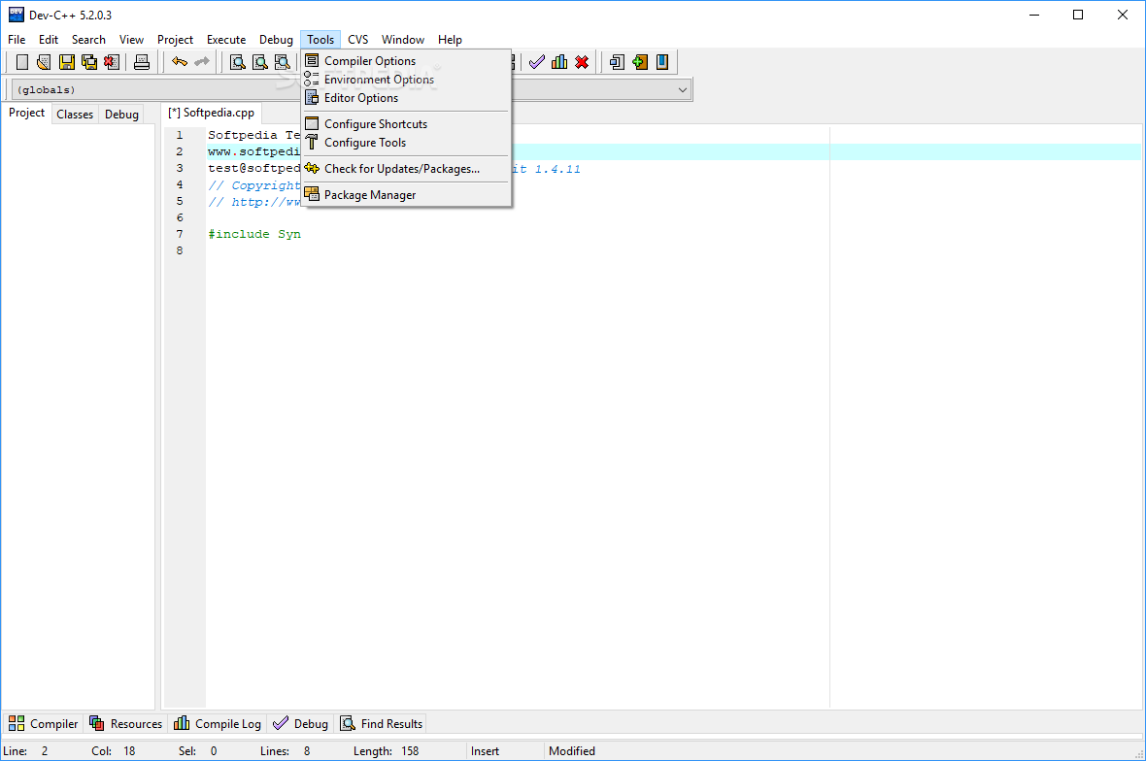Click the New source file toolbar icon
The image size is (1146, 761).
22,62
